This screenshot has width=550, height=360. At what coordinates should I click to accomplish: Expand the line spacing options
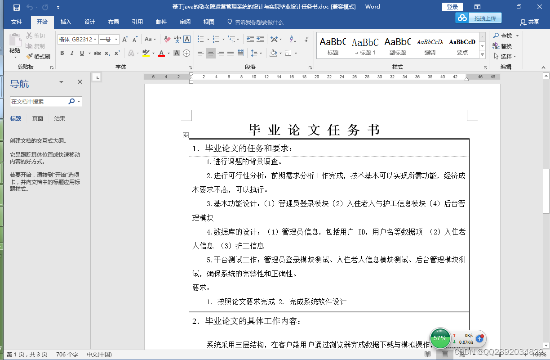261,54
